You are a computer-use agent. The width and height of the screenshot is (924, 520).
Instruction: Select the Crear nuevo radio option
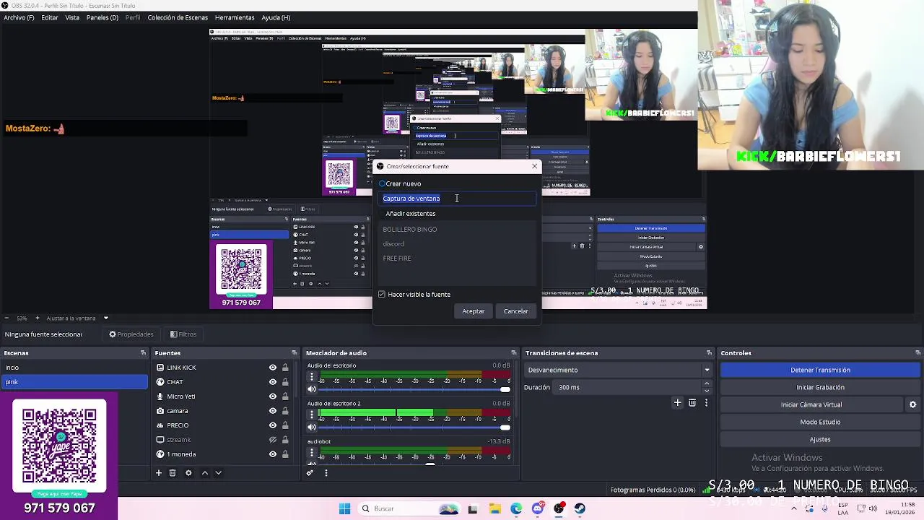(x=382, y=183)
